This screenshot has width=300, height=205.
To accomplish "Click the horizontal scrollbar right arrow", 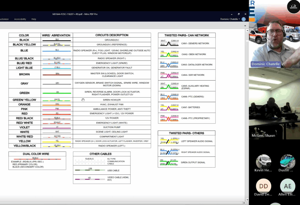I will pyautogui.click(x=244, y=203).
